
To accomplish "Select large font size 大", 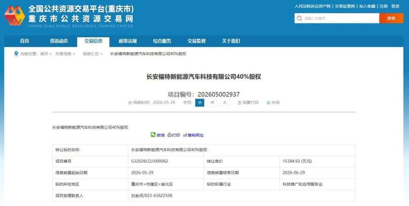I will pos(225,102).
